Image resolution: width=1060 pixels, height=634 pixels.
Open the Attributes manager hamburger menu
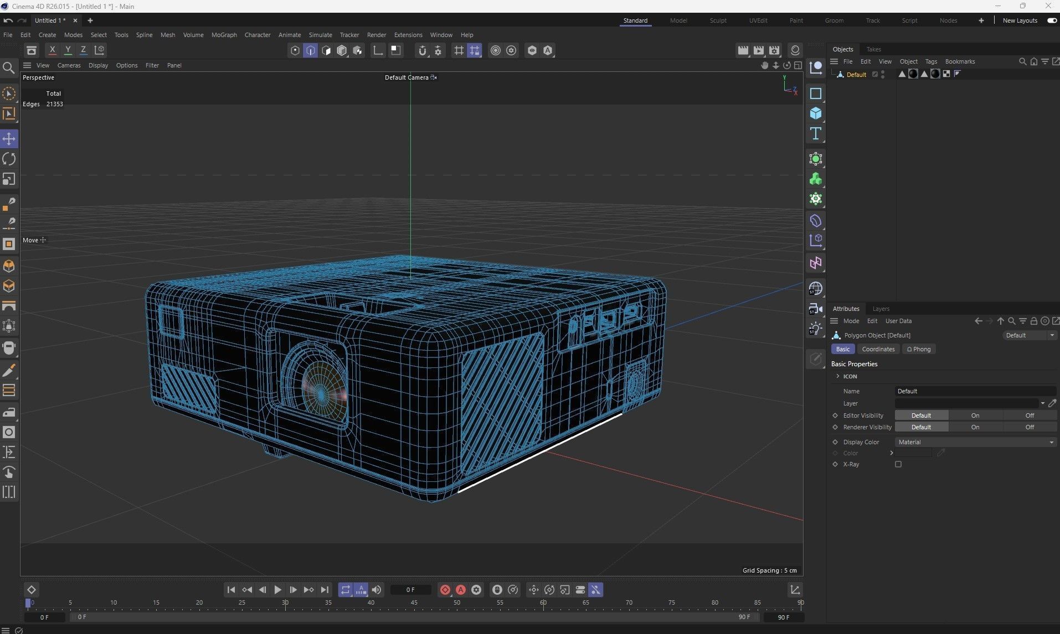click(x=834, y=321)
